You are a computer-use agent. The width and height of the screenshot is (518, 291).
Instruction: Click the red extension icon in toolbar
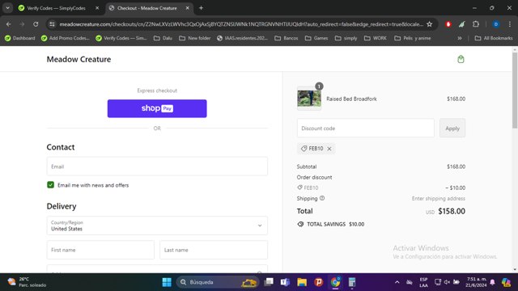click(x=448, y=24)
